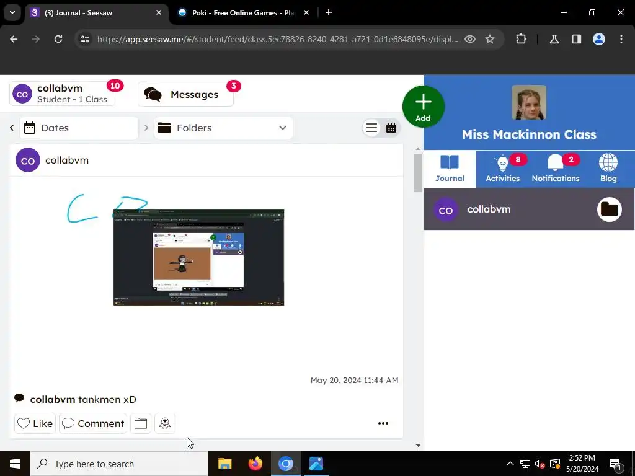Click the post timestamp May 20, 2024

click(x=354, y=380)
